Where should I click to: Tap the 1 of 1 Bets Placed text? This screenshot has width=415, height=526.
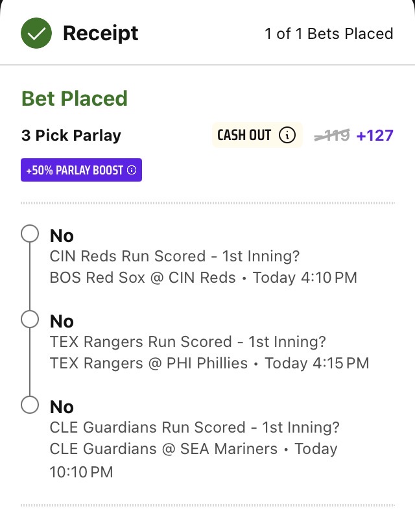pos(329,34)
